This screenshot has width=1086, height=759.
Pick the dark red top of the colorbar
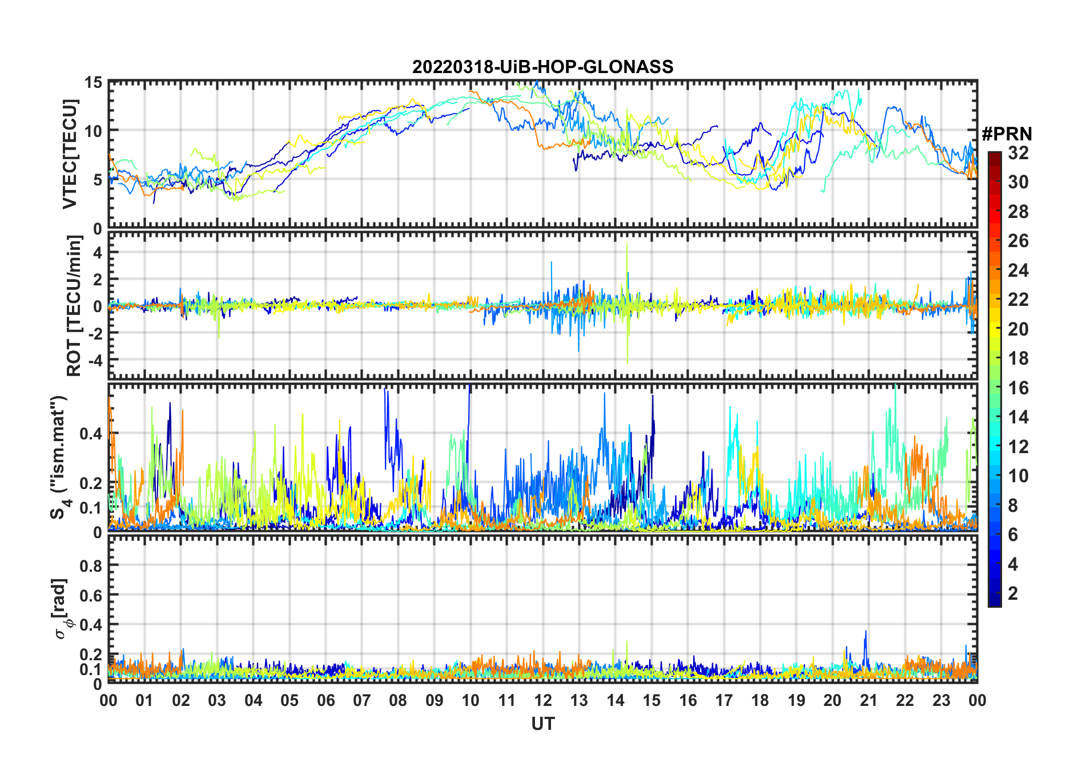(x=994, y=156)
